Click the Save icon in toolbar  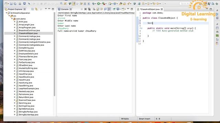(x=11, y=4)
